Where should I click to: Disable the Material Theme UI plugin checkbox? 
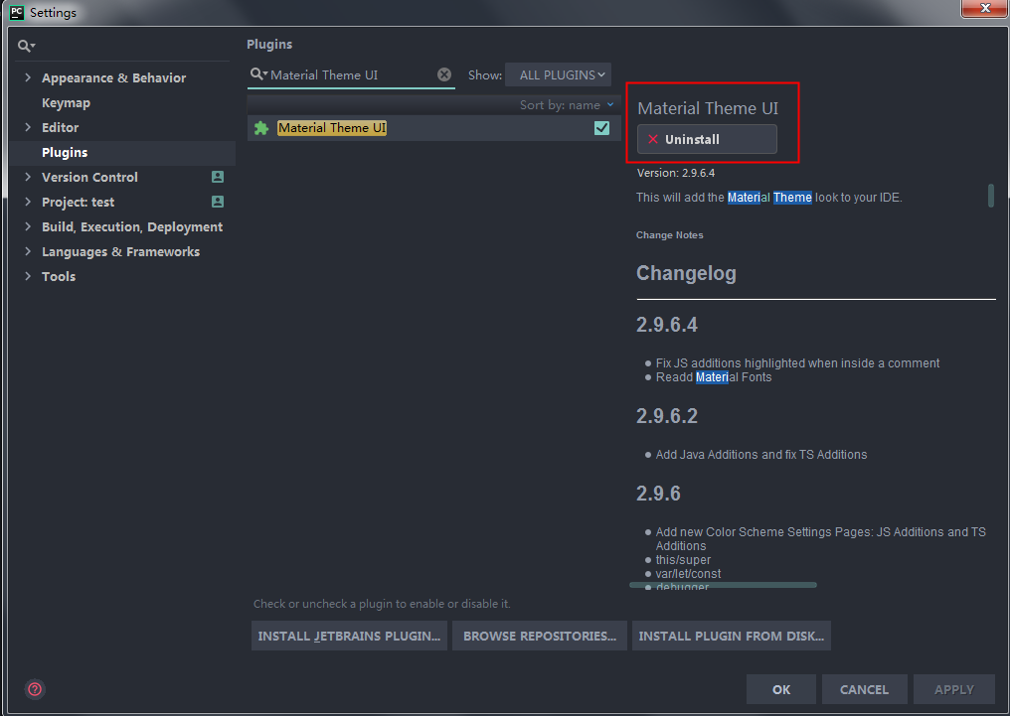click(601, 128)
